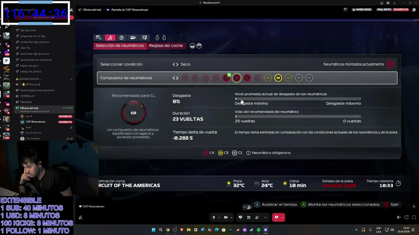Watch the stream of user pain
Screen dimensions: 419x235
point(65,116)
